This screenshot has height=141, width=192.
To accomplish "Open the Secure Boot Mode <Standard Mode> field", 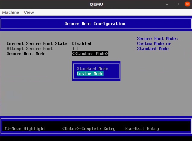I will [90, 54].
